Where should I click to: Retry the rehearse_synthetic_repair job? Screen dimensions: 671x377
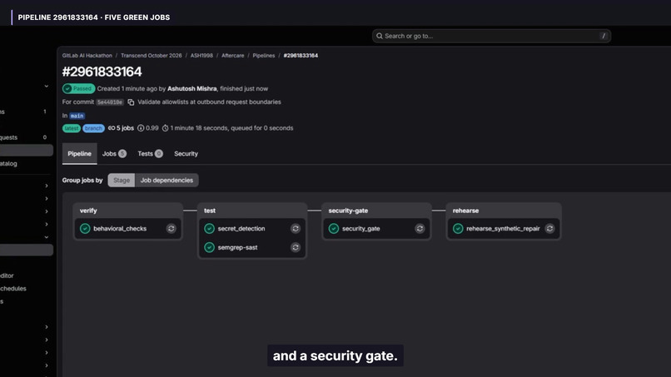tap(550, 229)
